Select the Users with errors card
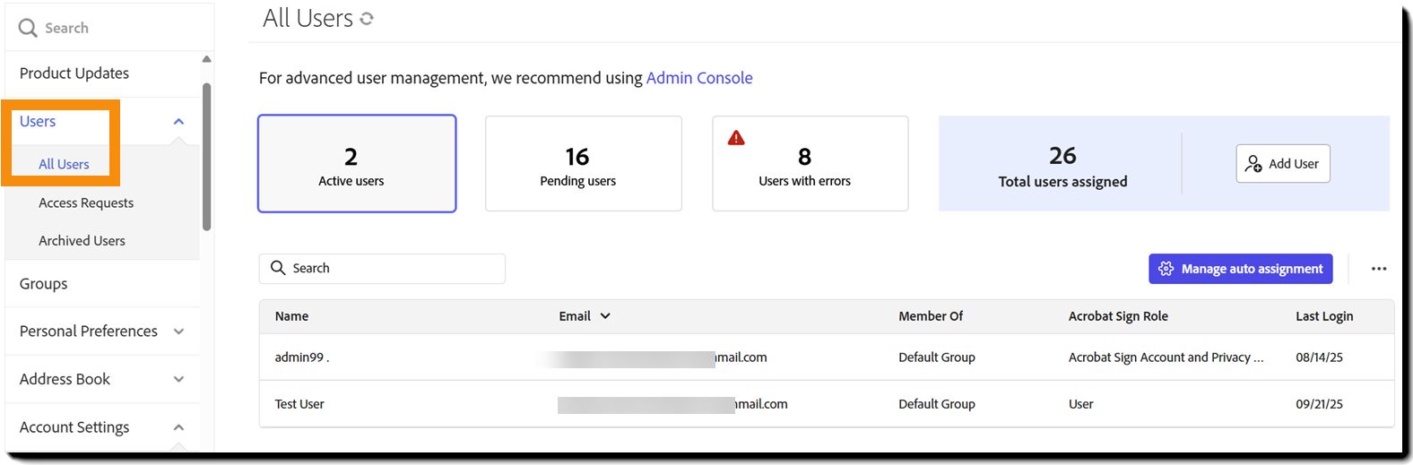The image size is (1413, 465). (810, 164)
